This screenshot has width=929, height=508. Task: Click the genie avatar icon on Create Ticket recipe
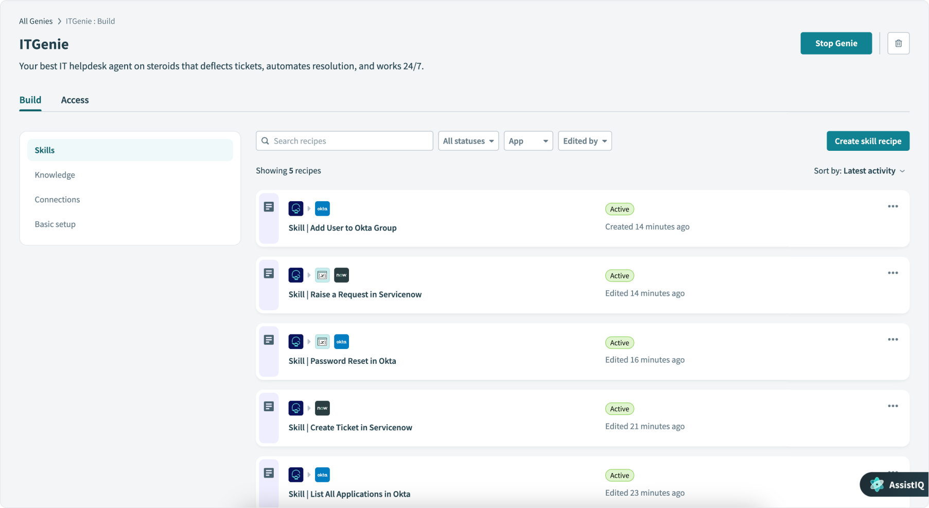[x=296, y=408]
